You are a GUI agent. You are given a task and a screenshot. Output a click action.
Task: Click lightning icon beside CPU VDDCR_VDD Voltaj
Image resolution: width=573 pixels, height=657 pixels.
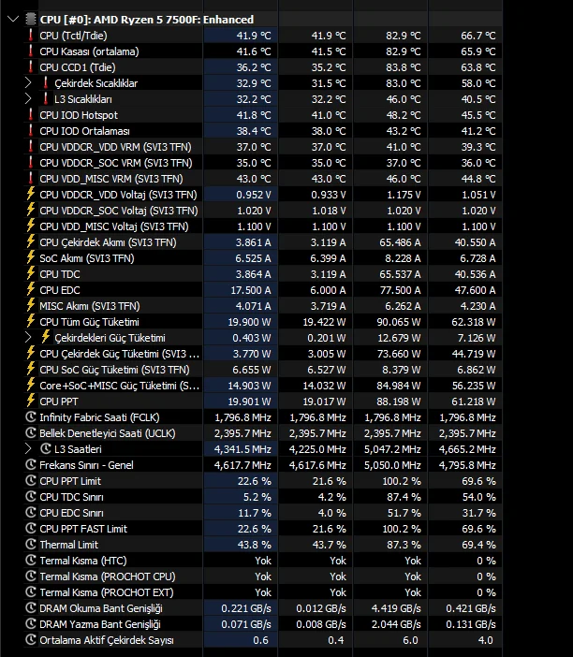[31, 194]
